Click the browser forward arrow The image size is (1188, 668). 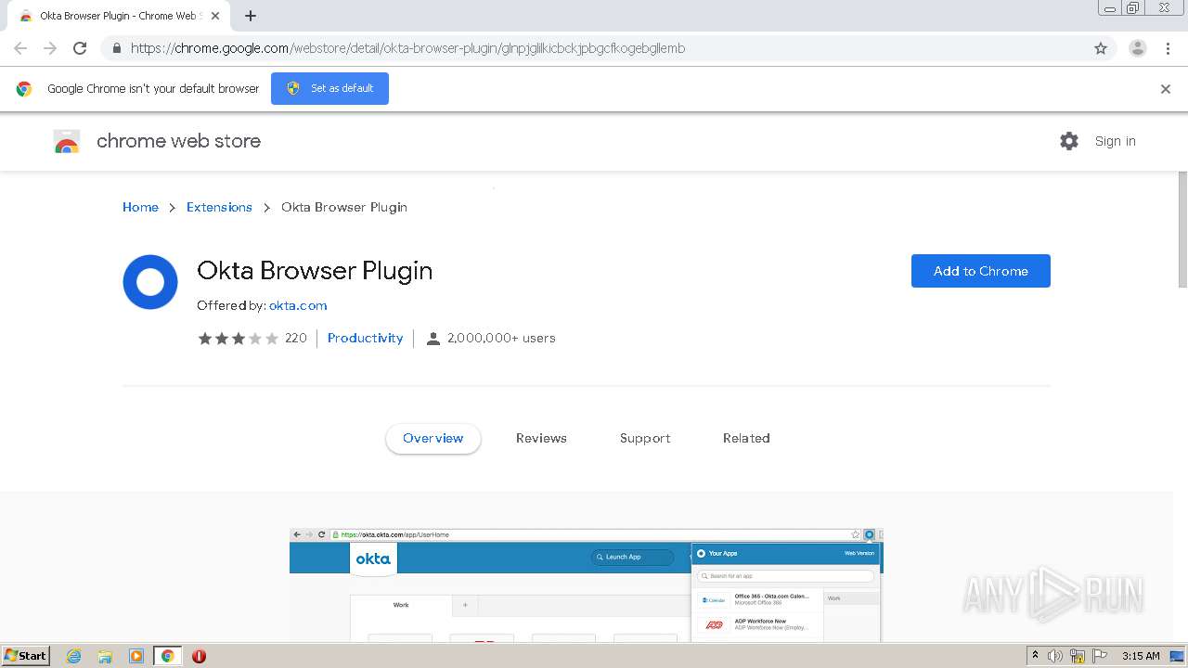point(50,48)
